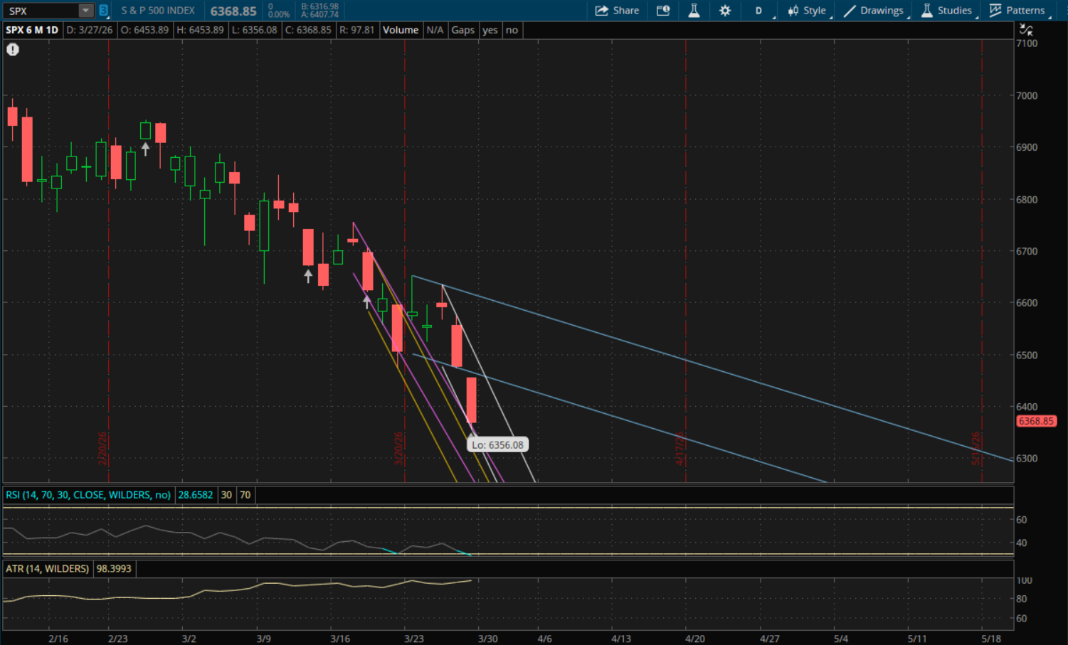Click the exclamation warning icon on chart
Screen dimensions: 1068x645
click(x=13, y=50)
